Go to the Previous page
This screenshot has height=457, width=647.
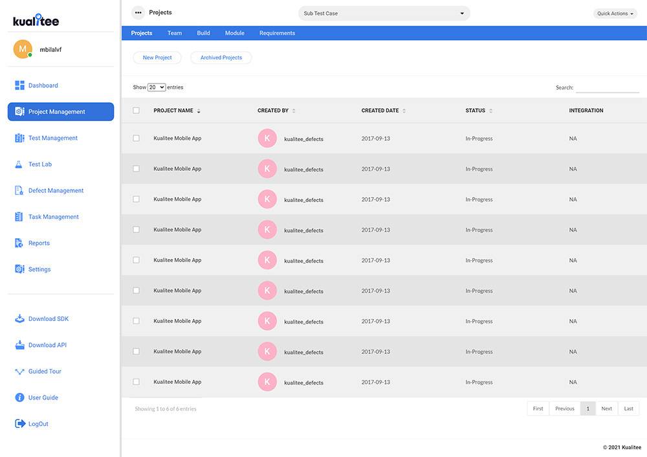(565, 408)
